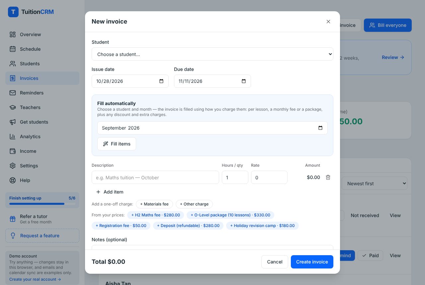Open the Newest first sort dropdown
This screenshot has height=285, width=425.
pos(375,183)
